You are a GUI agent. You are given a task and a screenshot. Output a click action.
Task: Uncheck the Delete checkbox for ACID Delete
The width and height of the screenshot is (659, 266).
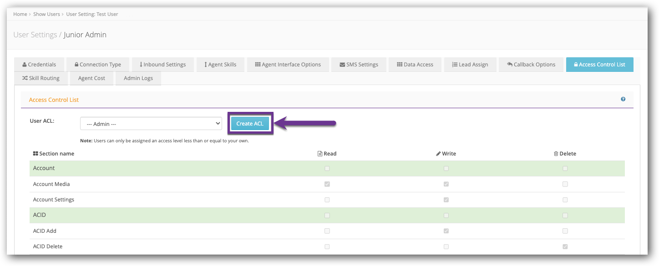point(565,246)
